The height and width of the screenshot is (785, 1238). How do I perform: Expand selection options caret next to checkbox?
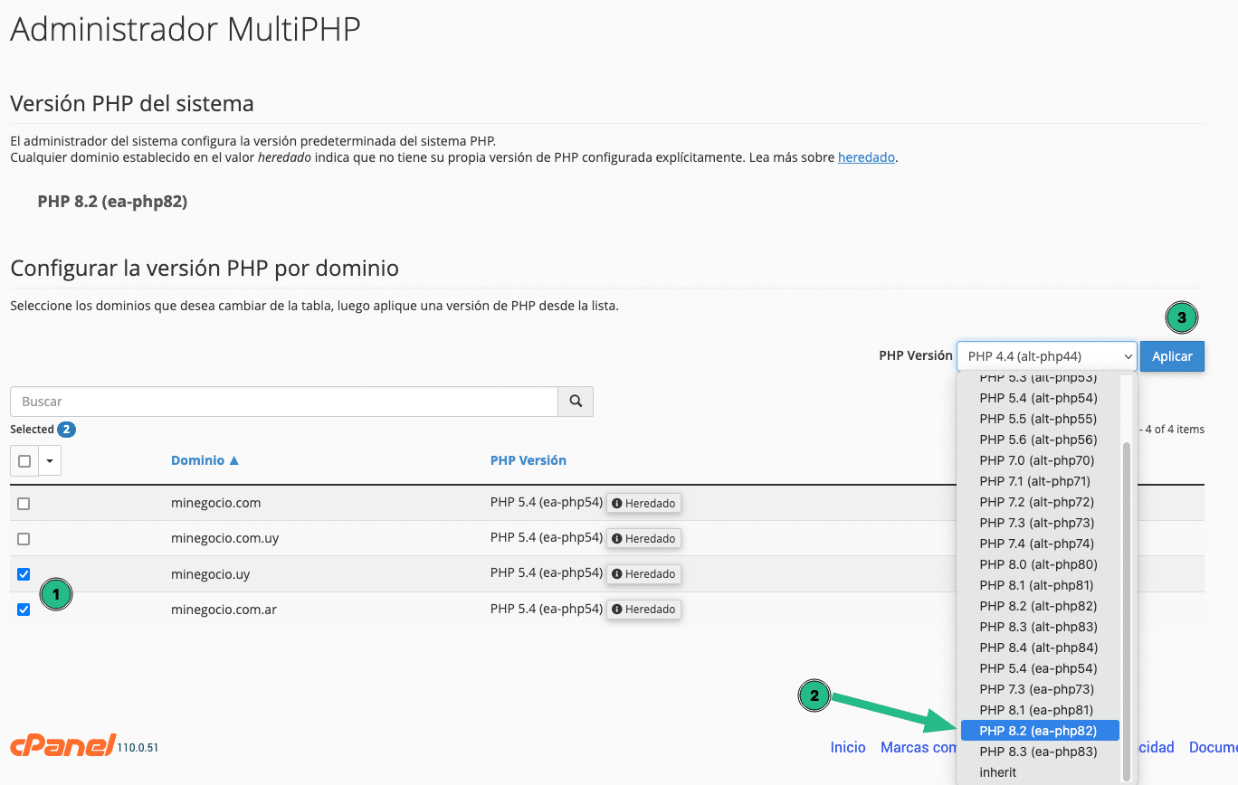[50, 461]
